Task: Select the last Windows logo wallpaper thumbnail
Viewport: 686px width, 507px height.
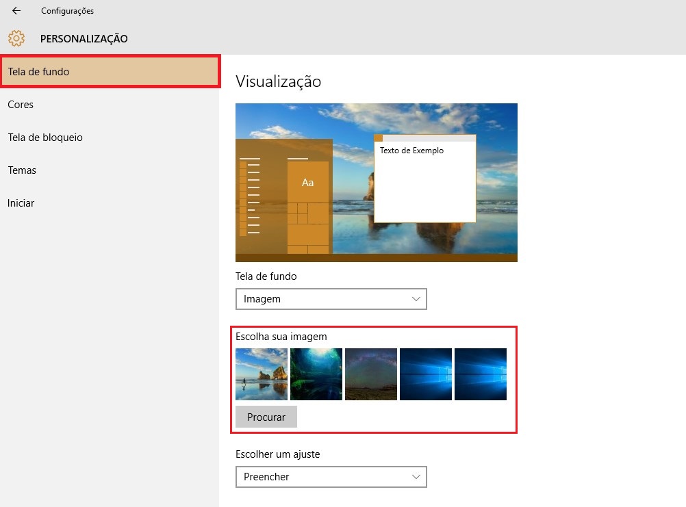Action: click(481, 374)
